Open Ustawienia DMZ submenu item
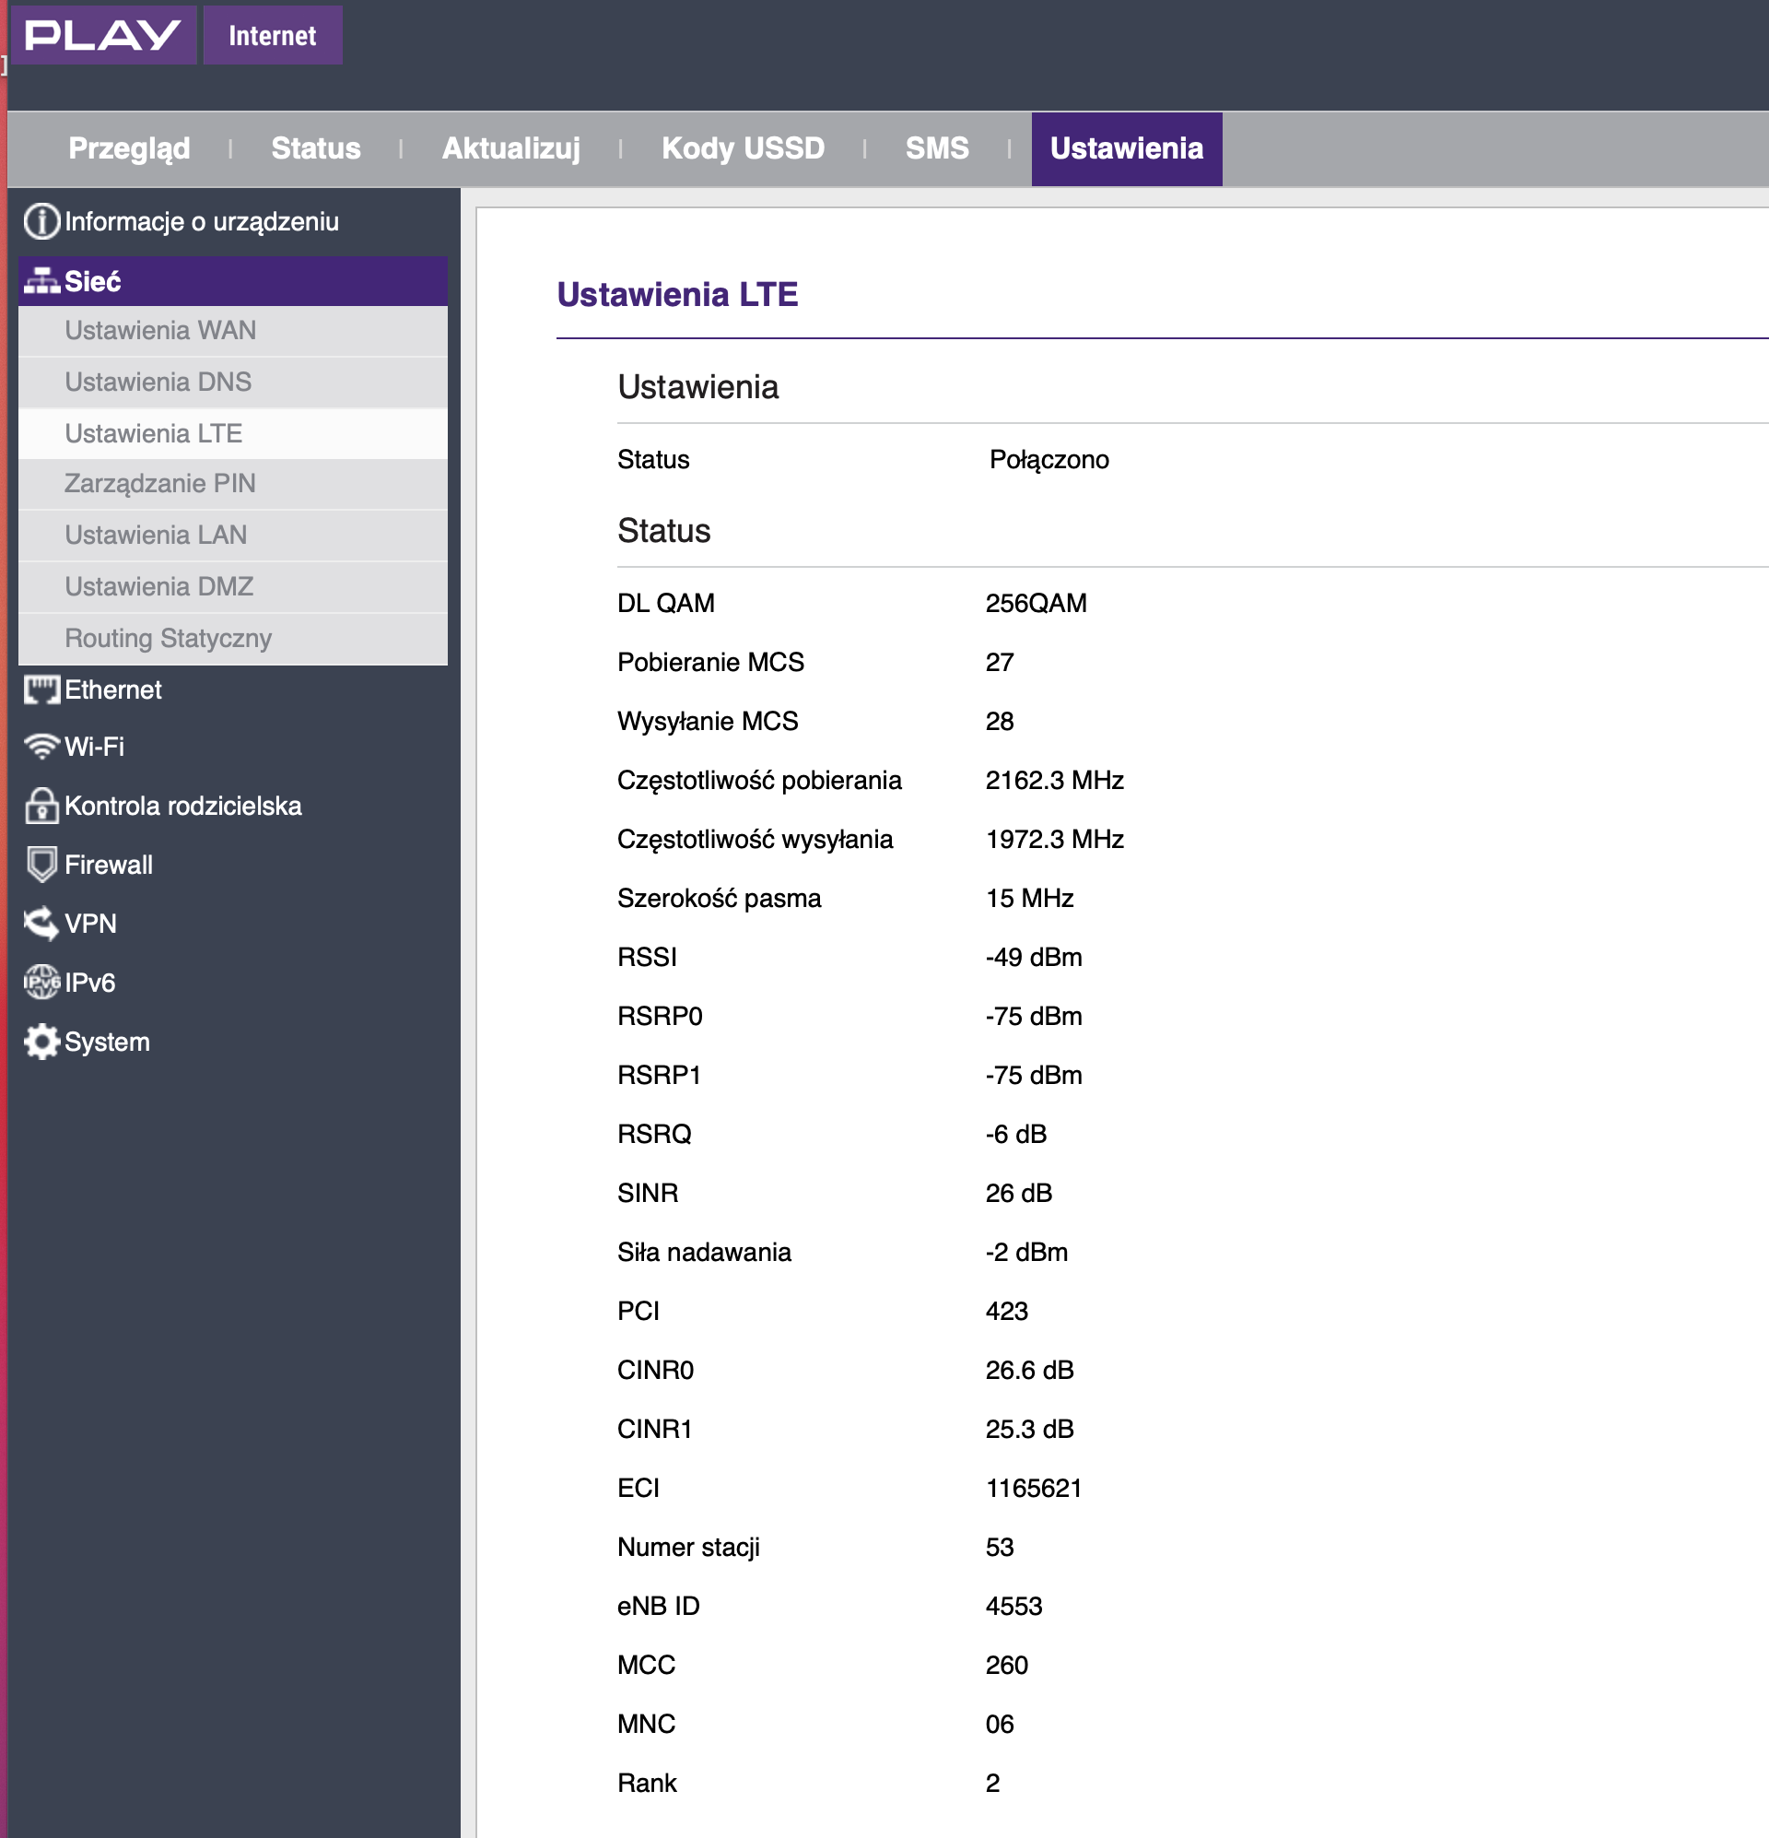 click(x=232, y=587)
